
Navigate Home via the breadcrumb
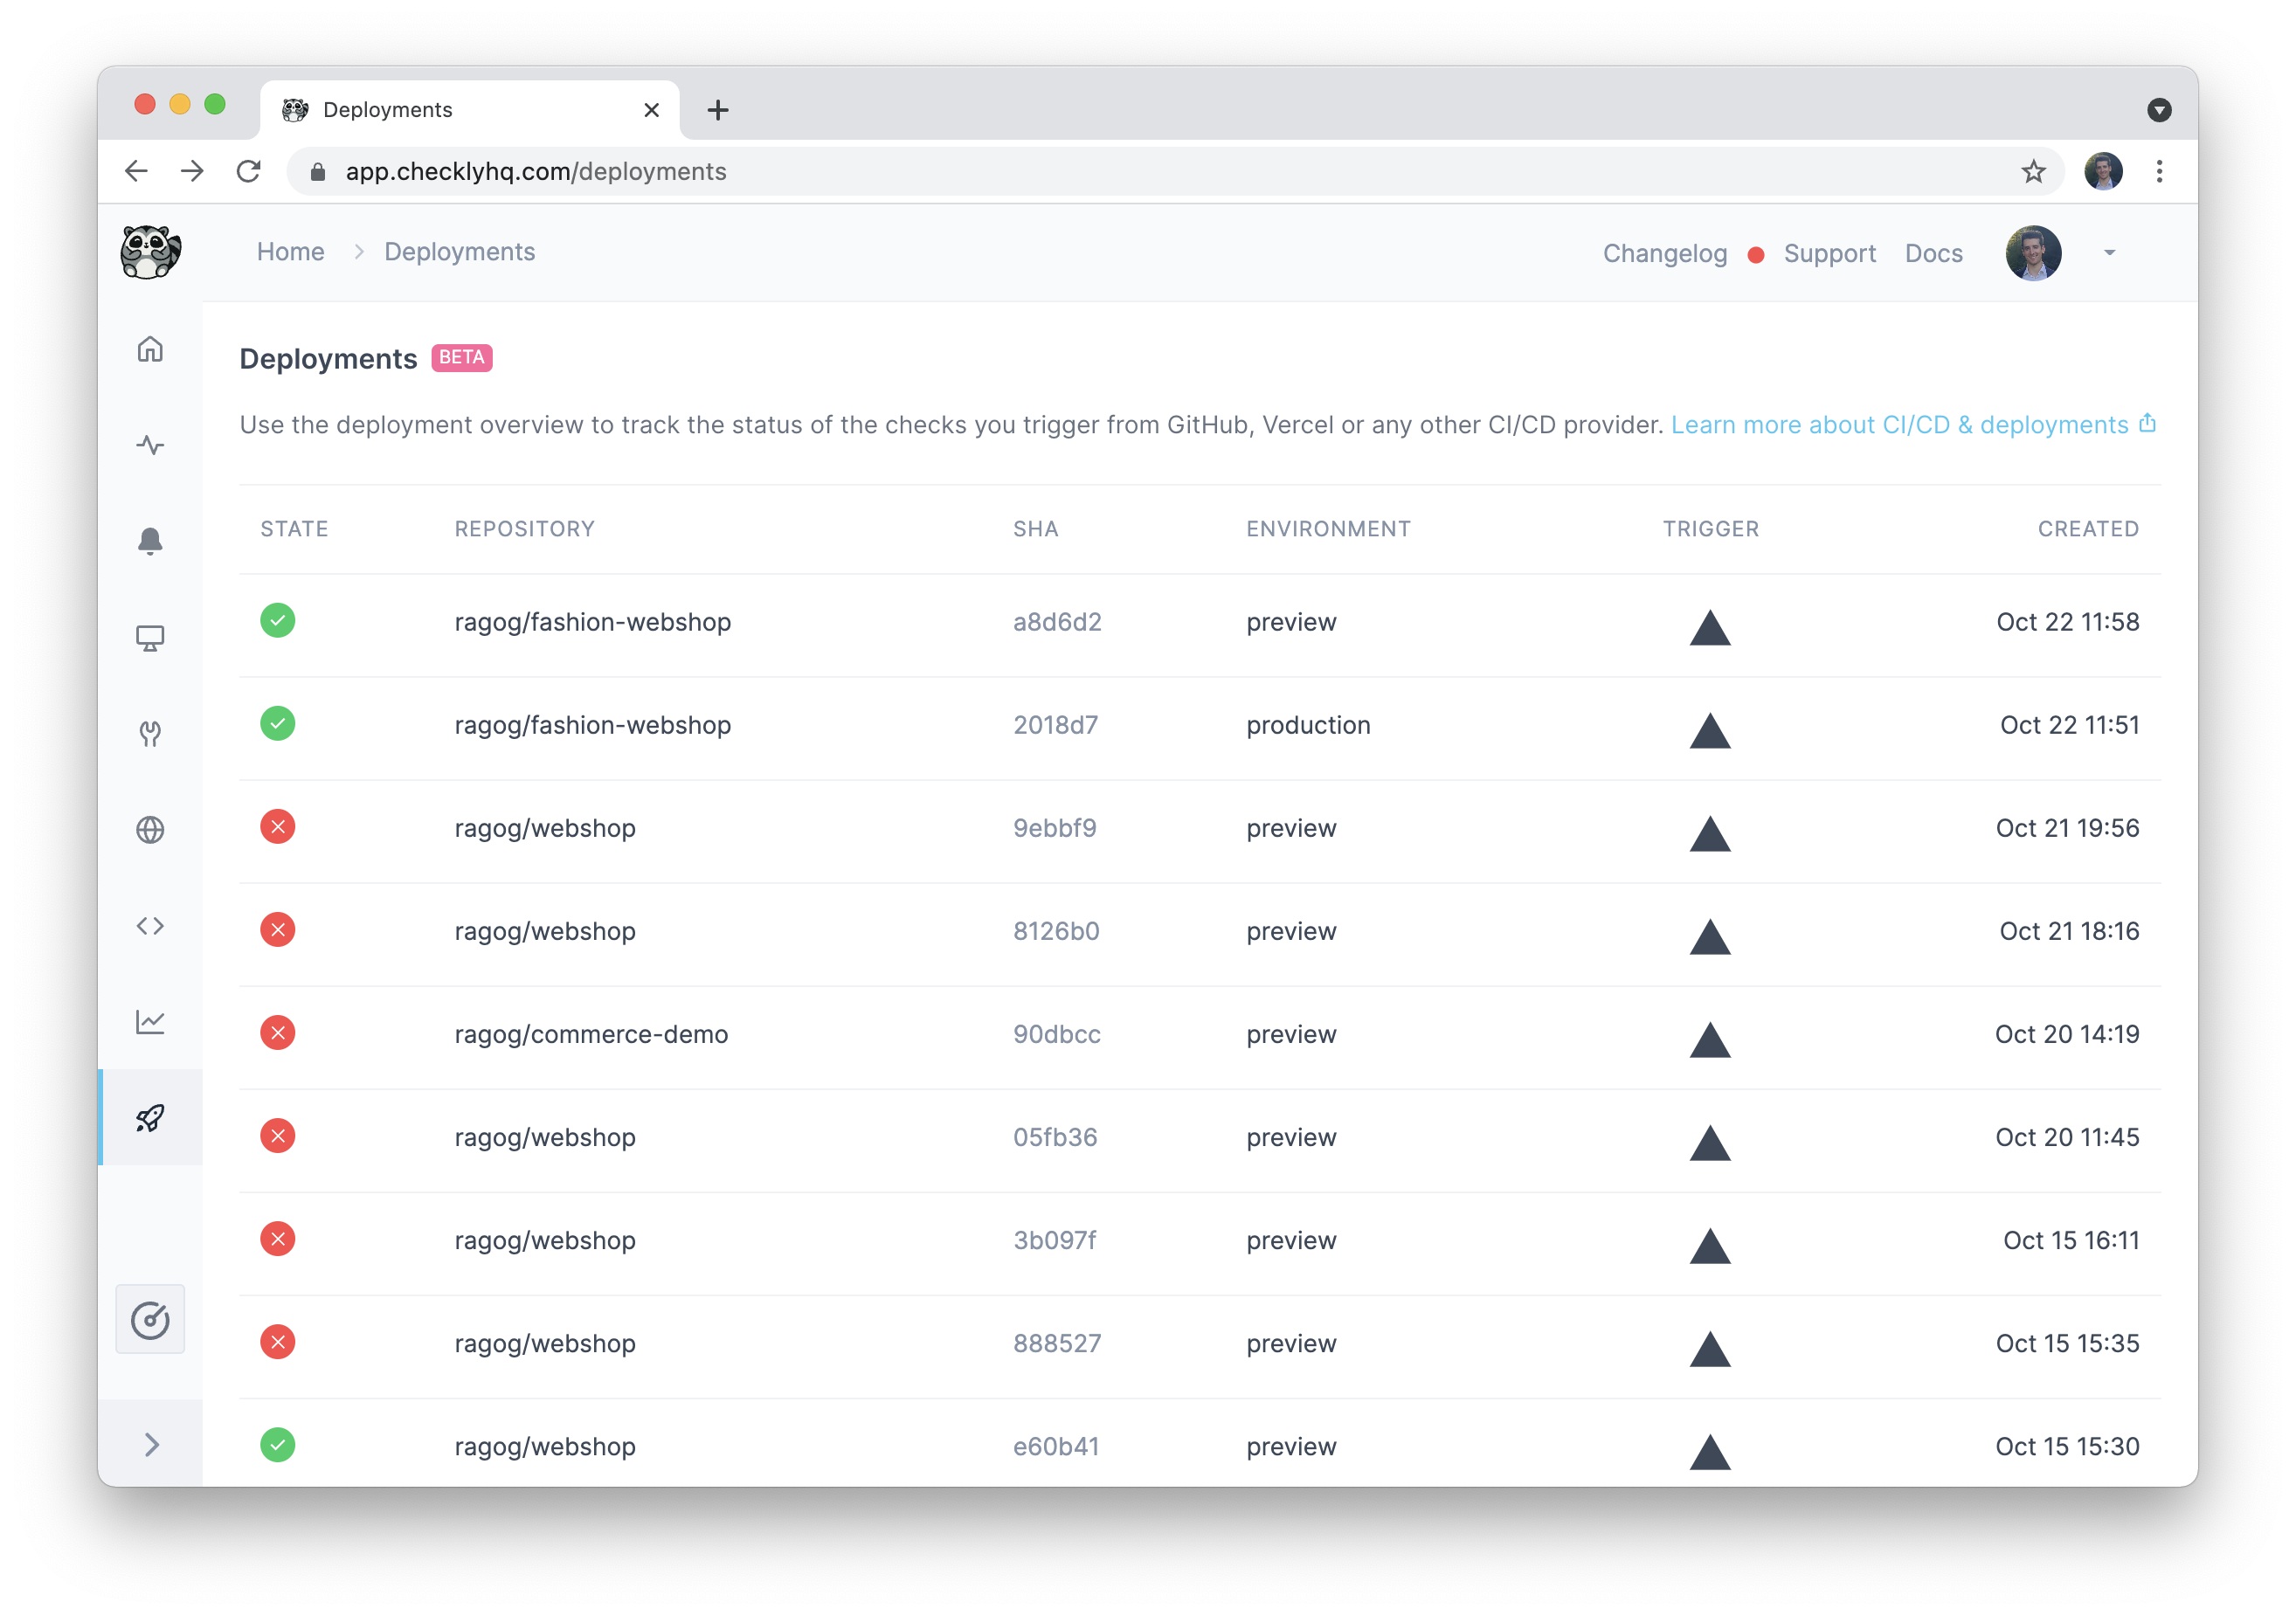click(290, 251)
